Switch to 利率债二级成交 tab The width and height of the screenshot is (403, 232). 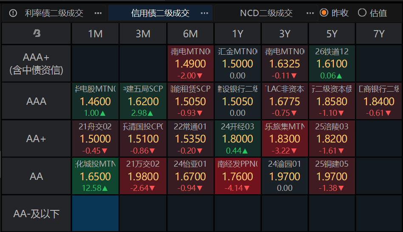[x=54, y=13]
